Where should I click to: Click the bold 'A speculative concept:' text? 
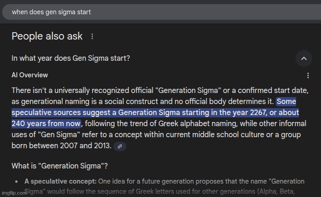tap(60, 181)
